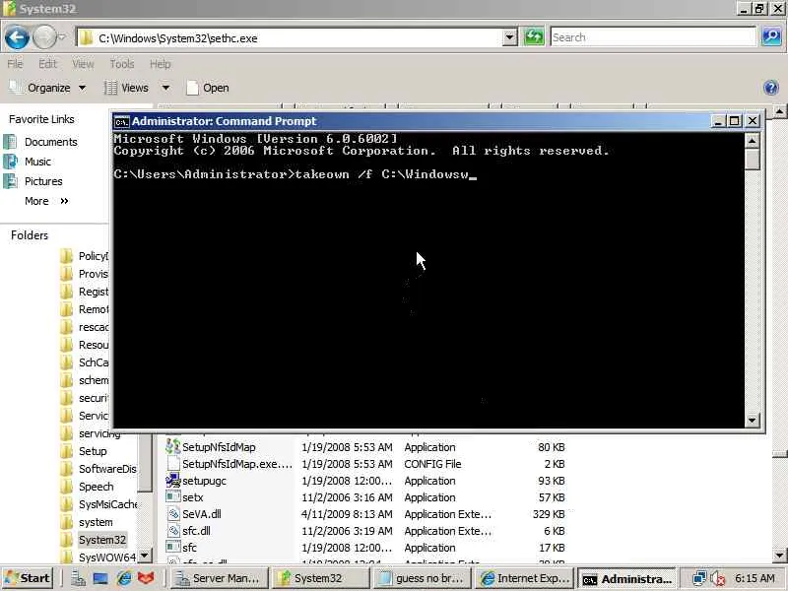Click the Explorer forward arrow button
Image resolution: width=788 pixels, height=591 pixels.
coord(43,37)
